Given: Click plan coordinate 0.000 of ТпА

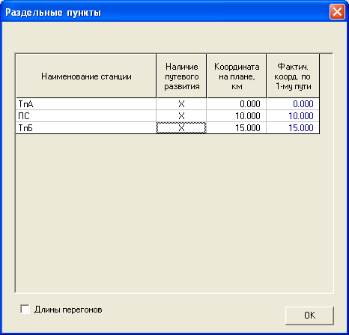Looking at the screenshot, I should [237, 104].
